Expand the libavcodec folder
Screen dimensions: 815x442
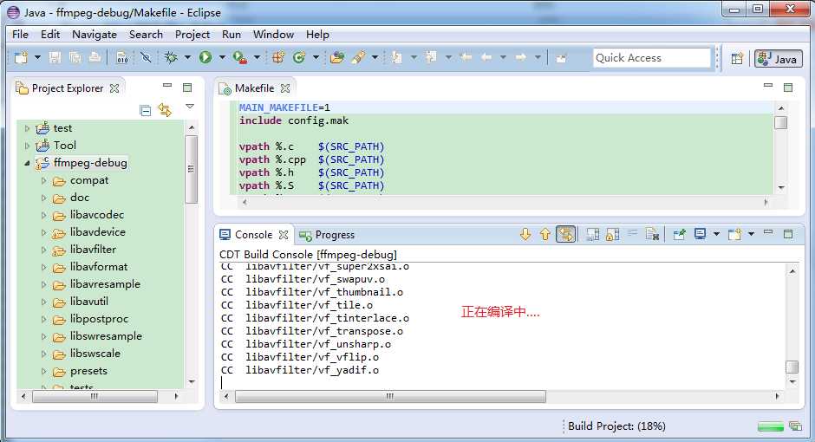pos(43,215)
